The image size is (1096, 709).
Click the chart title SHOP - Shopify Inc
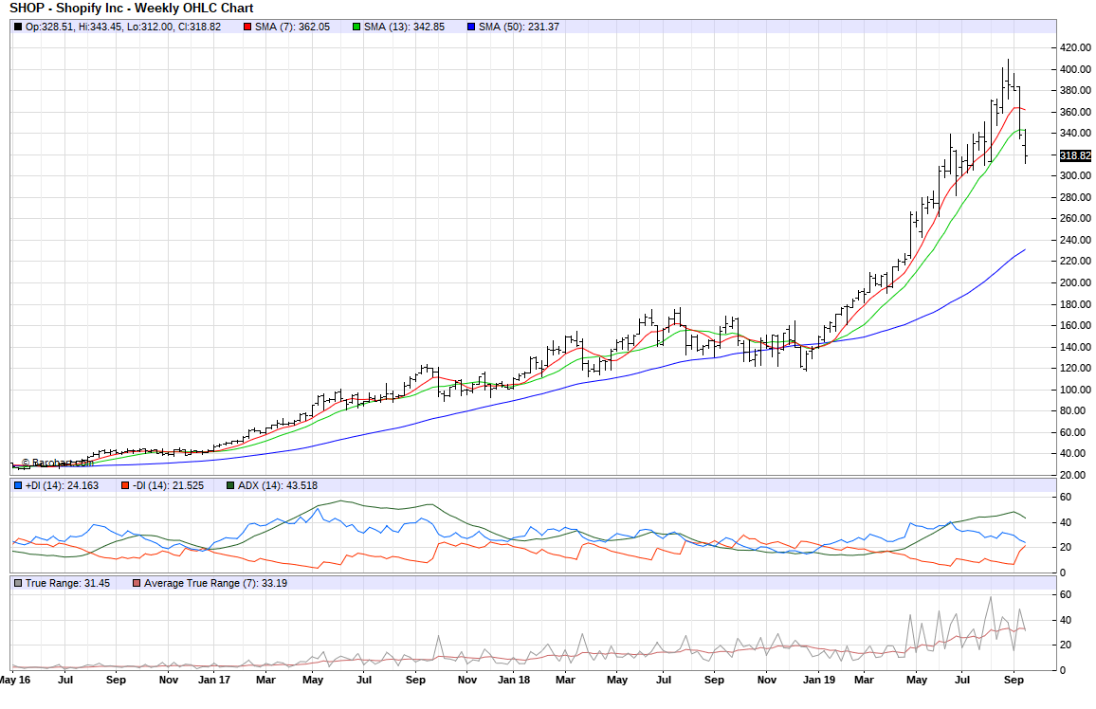click(x=131, y=9)
